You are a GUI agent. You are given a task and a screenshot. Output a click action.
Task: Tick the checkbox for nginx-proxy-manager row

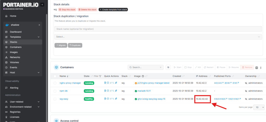[55, 83]
